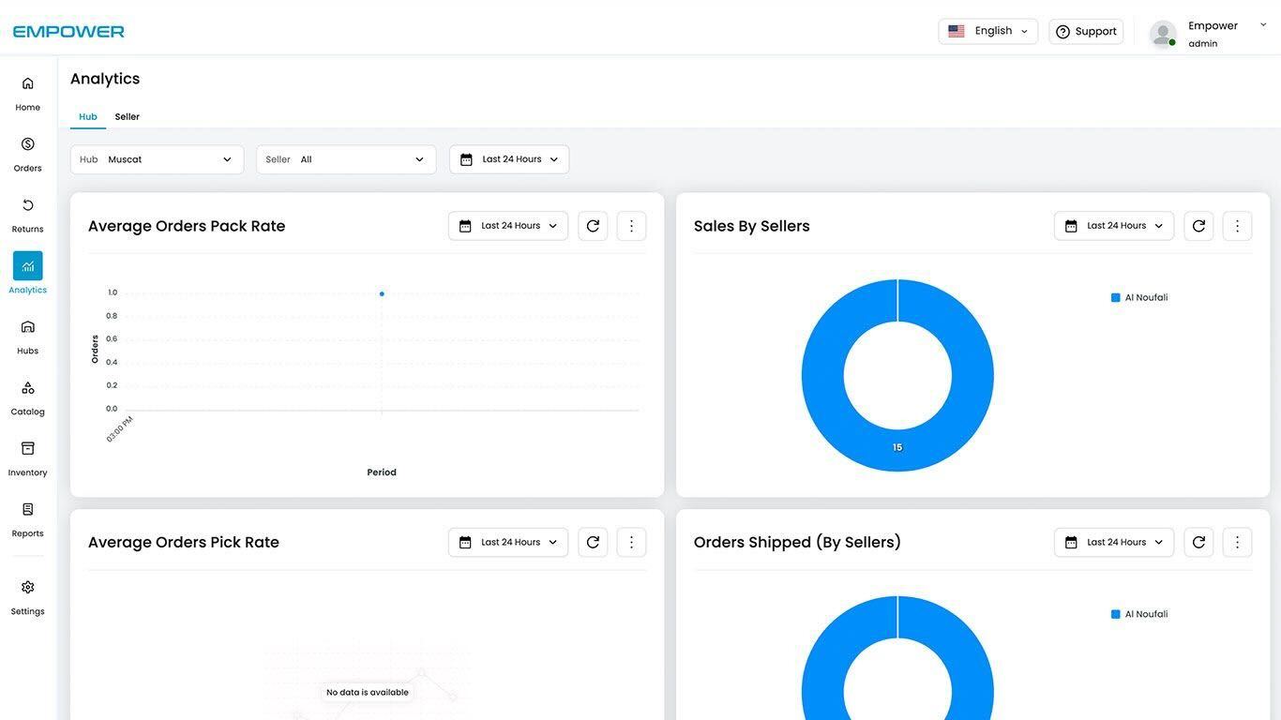Navigate to Inventory in sidebar
The width and height of the screenshot is (1281, 720).
[x=27, y=457]
